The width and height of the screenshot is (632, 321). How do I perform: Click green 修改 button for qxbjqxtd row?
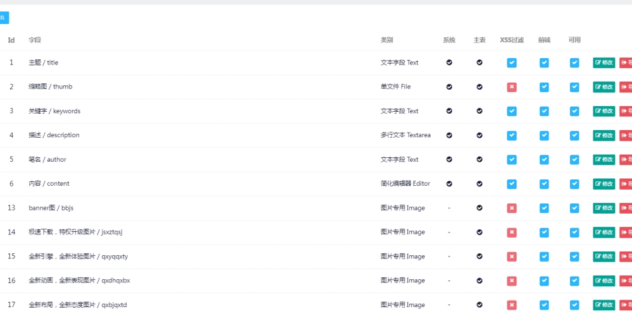(604, 305)
